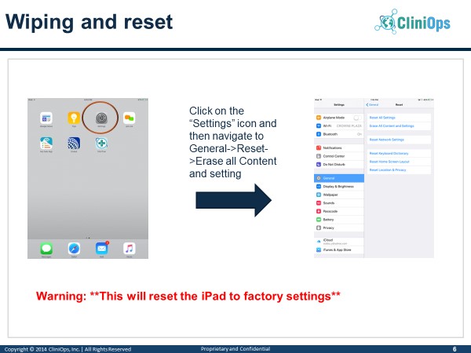Open iTunes & App Store row
This screenshot has width=471, height=353.
[339, 249]
